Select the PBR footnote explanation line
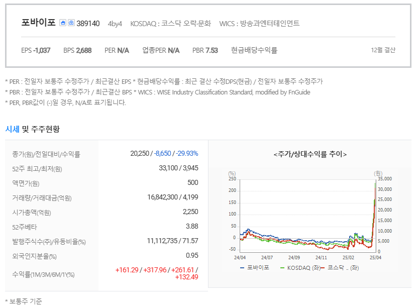The image size is (417, 307). [158, 92]
